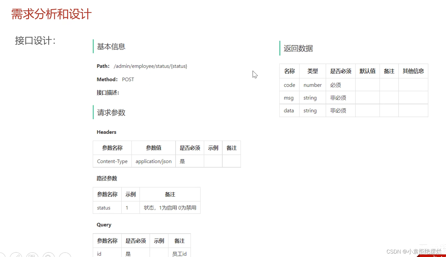Select the code row in 返回数据 table
The height and width of the screenshot is (257, 446).
pos(289,85)
